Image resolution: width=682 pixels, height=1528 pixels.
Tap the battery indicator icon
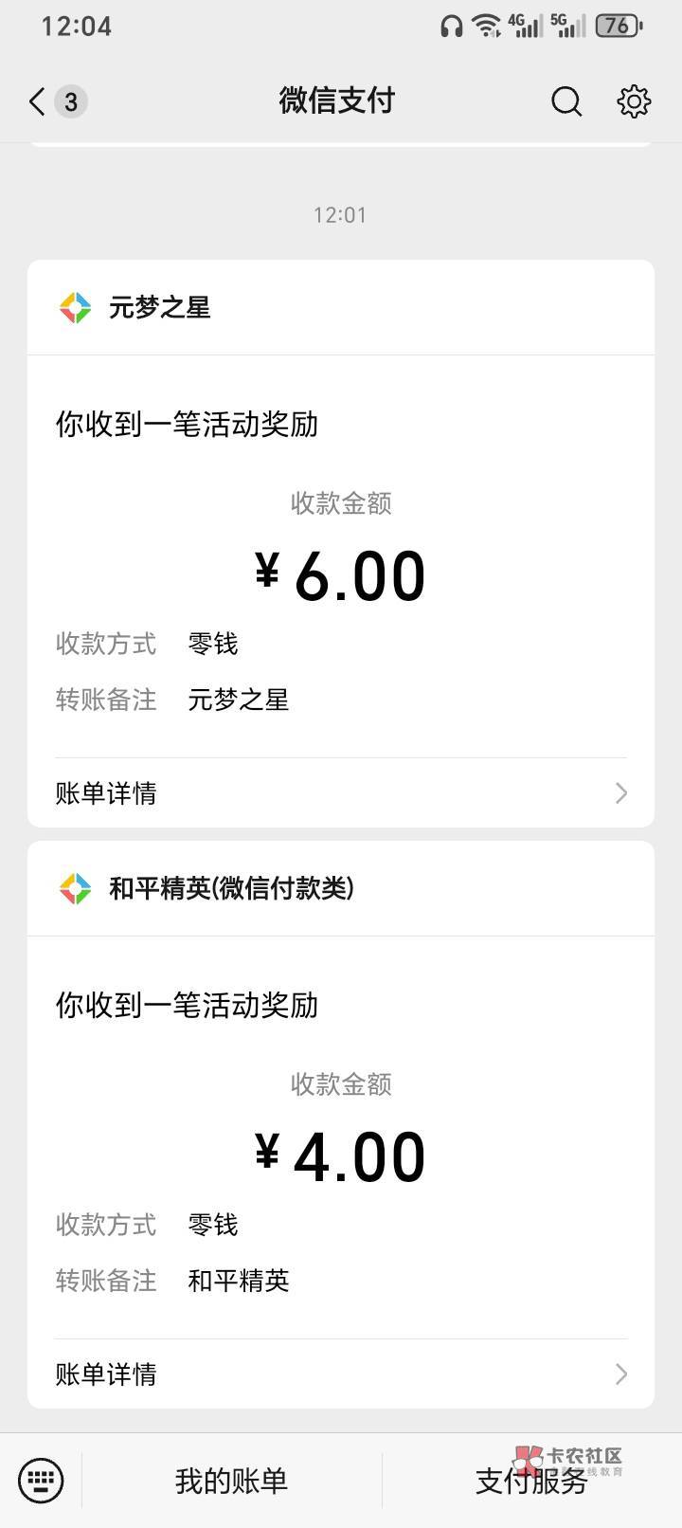point(619,26)
